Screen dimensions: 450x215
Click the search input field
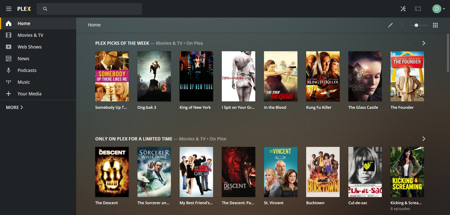(89, 9)
